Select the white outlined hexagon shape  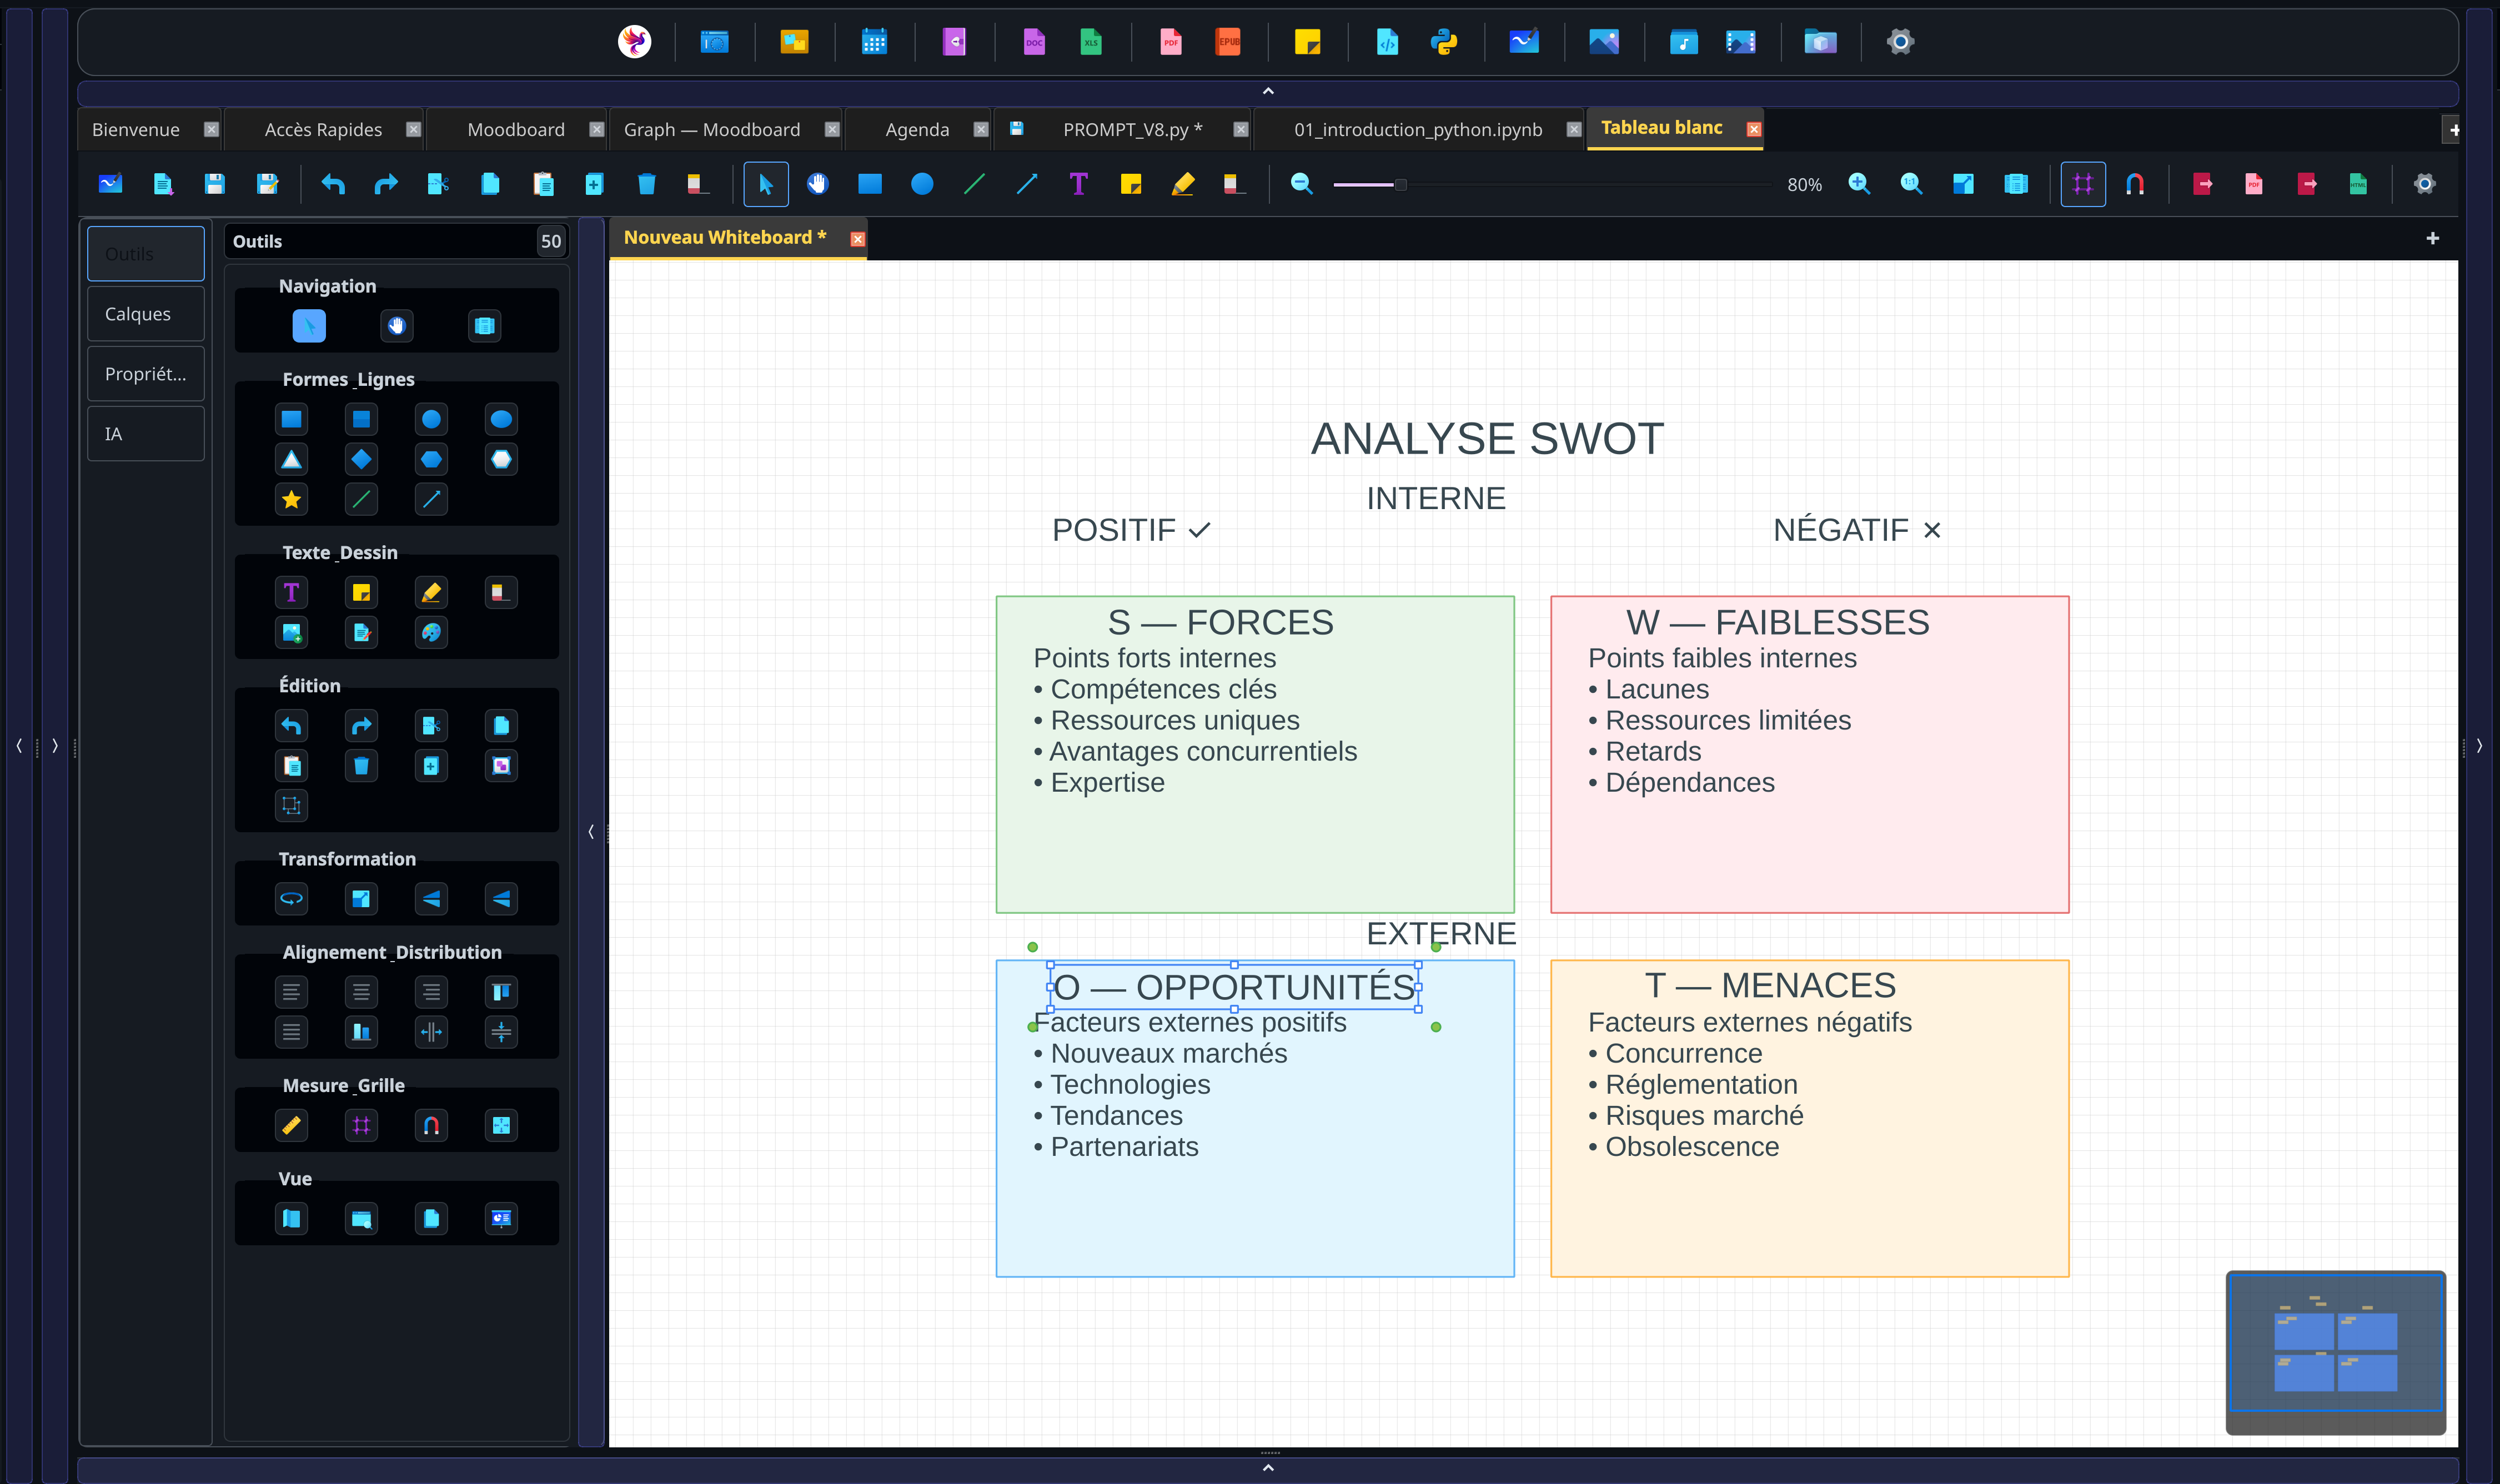(501, 459)
